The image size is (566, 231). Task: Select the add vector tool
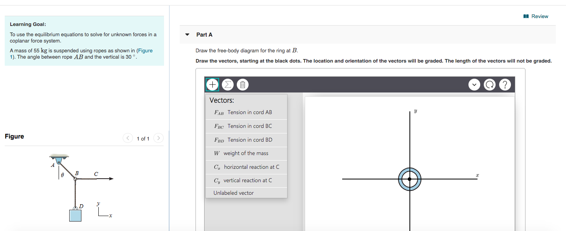tap(212, 84)
